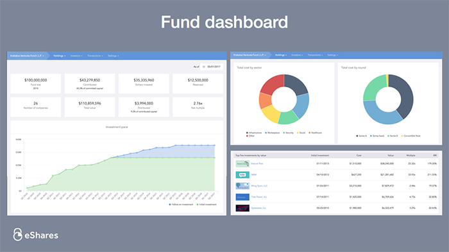Toggle Social legend item in sector chart

tap(301, 133)
